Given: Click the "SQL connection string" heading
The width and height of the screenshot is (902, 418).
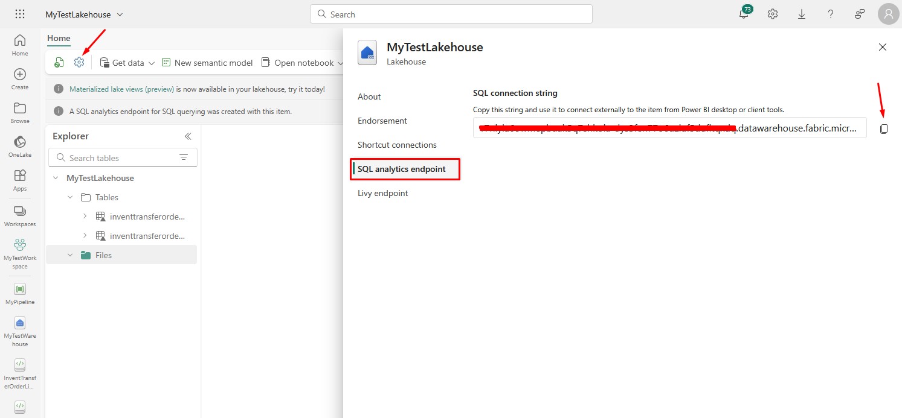Looking at the screenshot, I should click(515, 93).
